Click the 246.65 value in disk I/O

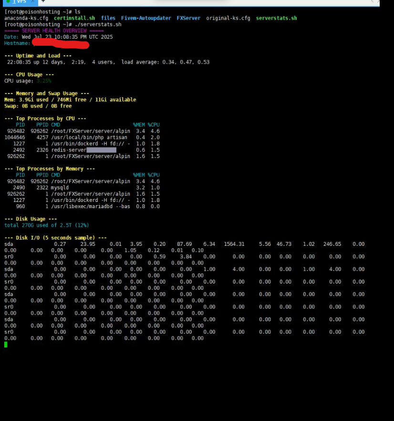pyautogui.click(x=332, y=244)
